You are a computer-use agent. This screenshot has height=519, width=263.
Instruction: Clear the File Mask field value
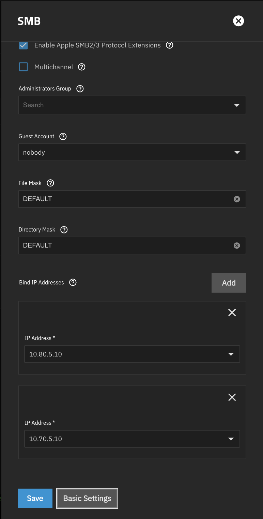(x=237, y=199)
